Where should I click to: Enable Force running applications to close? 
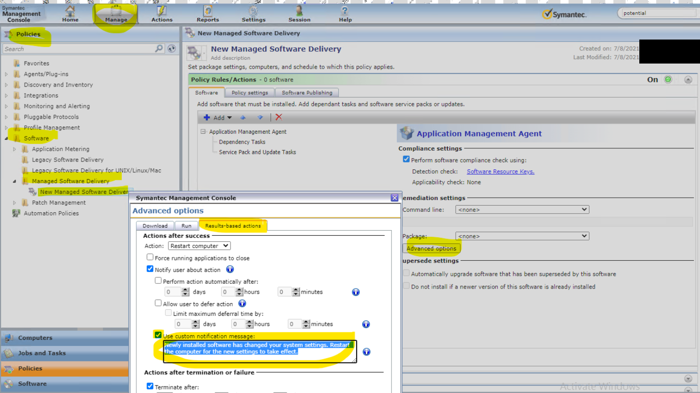click(150, 257)
